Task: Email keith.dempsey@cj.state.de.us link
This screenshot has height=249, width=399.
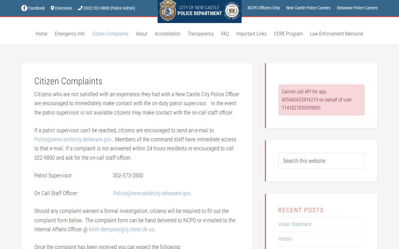Action: click(x=121, y=229)
